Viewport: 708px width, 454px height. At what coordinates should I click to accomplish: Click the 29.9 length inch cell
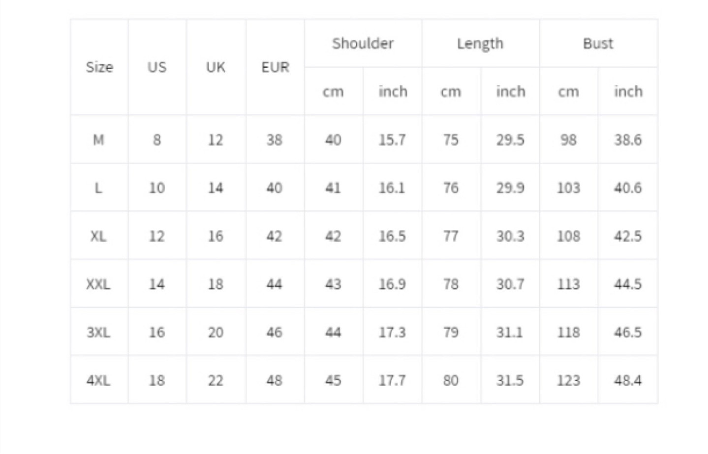click(x=510, y=188)
